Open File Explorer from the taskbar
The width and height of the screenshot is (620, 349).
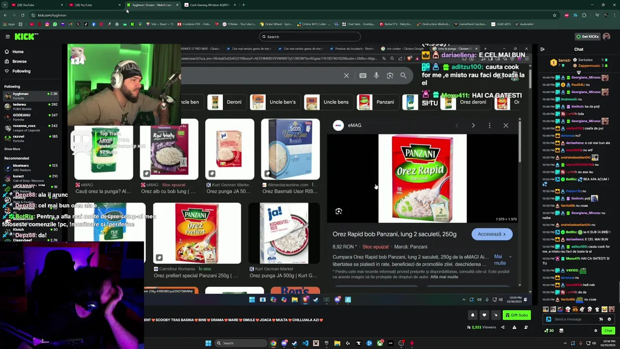[337, 343]
